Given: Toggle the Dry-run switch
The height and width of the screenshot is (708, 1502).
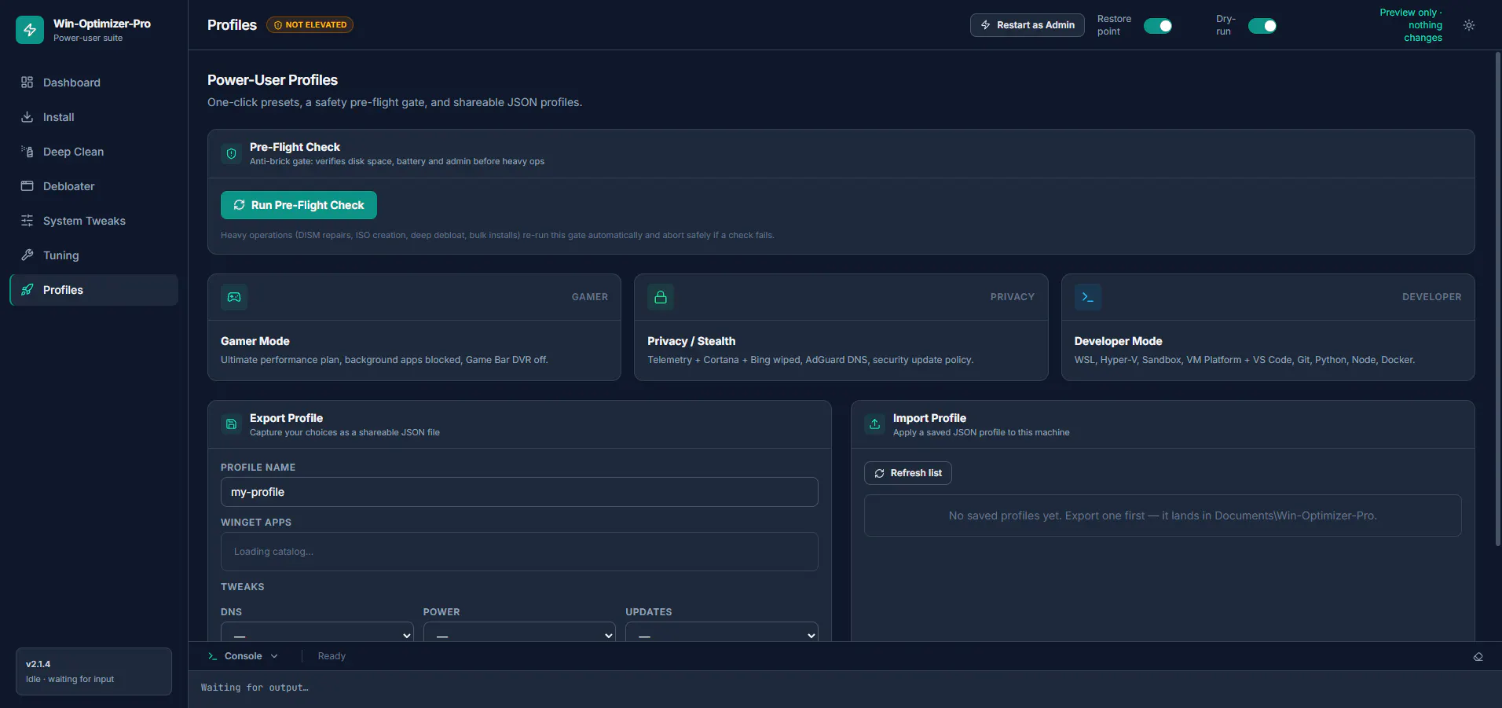Looking at the screenshot, I should tap(1262, 26).
